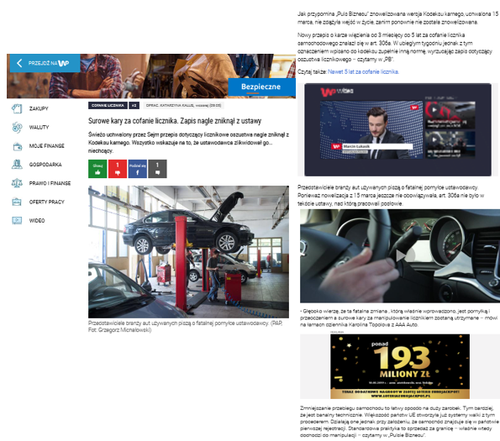Select the Moje Finanse wallet icon
The height and width of the screenshot is (441, 500).
point(17,146)
